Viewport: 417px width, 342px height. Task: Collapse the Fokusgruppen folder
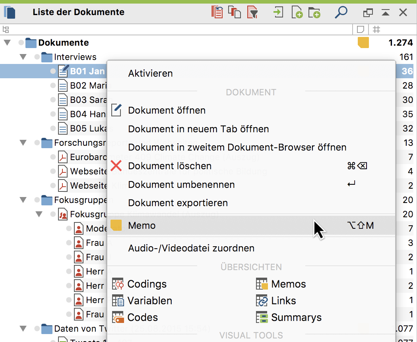(23, 200)
